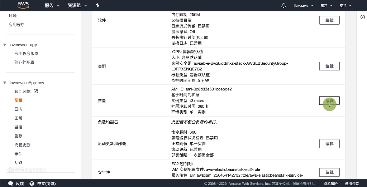Select 日志 in the sidebar
This screenshot has width=367, height=187.
(x=19, y=109)
